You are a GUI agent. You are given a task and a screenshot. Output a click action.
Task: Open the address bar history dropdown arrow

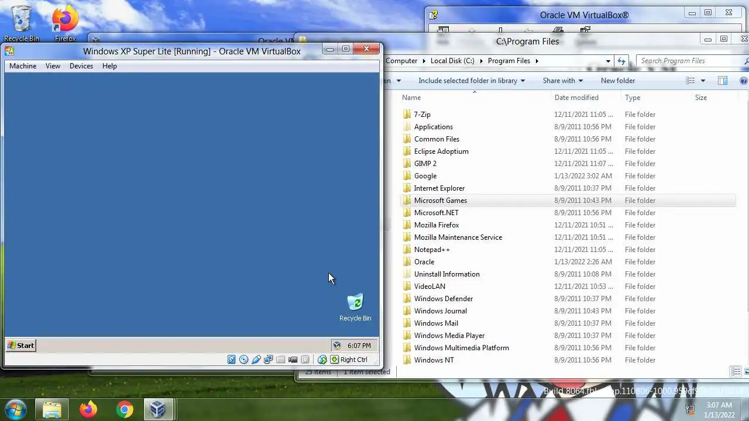[608, 61]
